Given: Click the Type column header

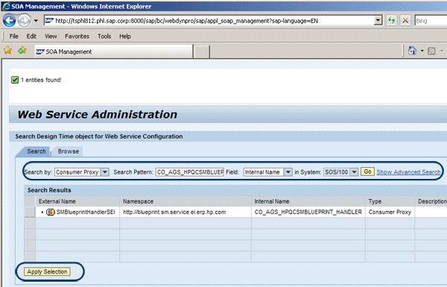Looking at the screenshot, I should point(390,201).
